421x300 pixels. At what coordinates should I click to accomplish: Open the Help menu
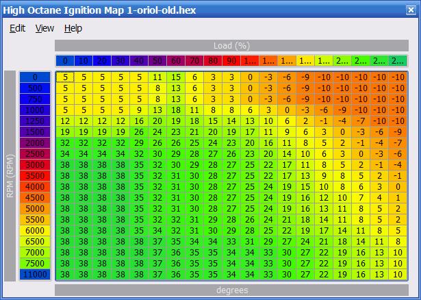[73, 28]
